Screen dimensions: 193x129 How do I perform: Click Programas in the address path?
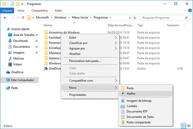pyautogui.click(x=101, y=18)
